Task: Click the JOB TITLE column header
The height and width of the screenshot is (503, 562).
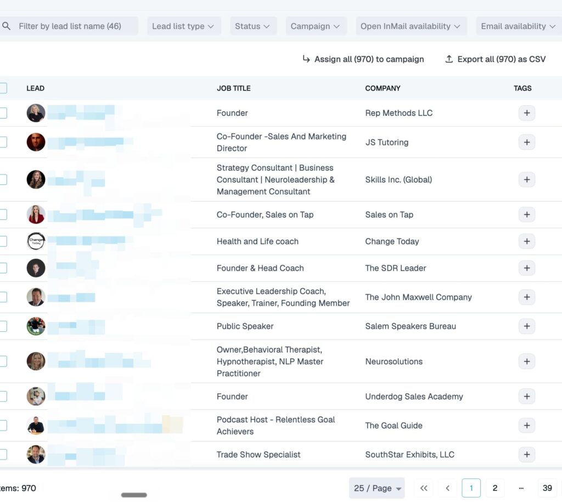Action: 234,88
